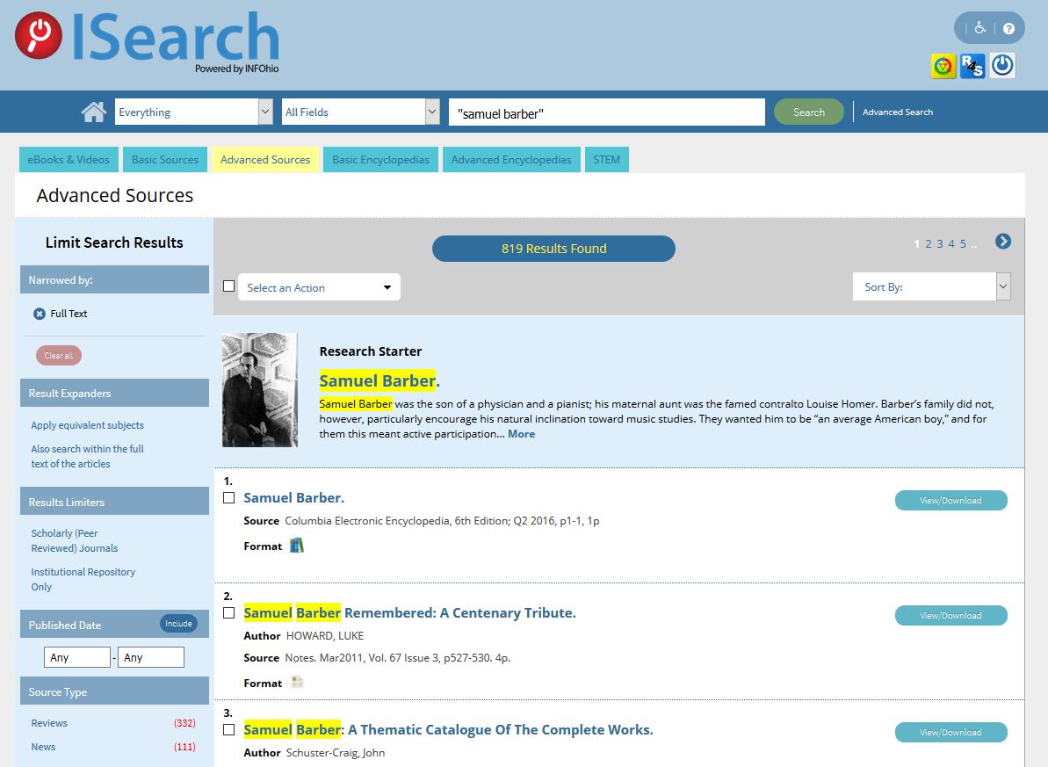The image size is (1048, 767).
Task: Click the ISearch logo icon
Action: [39, 35]
